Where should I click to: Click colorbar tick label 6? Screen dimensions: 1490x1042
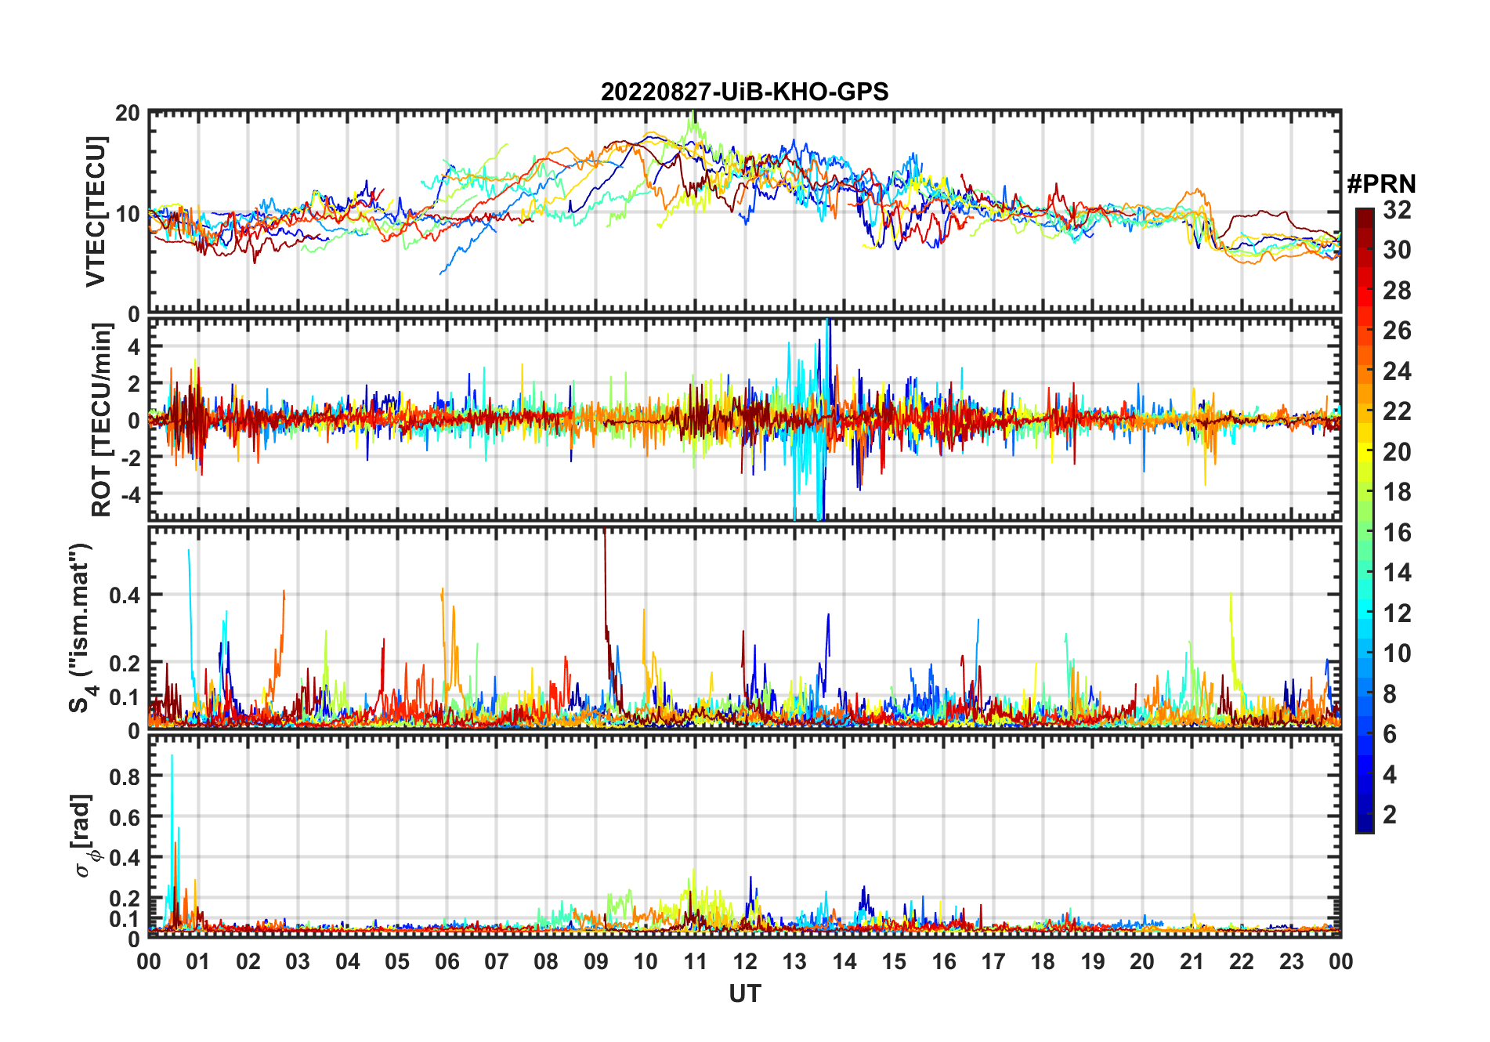[1390, 733]
